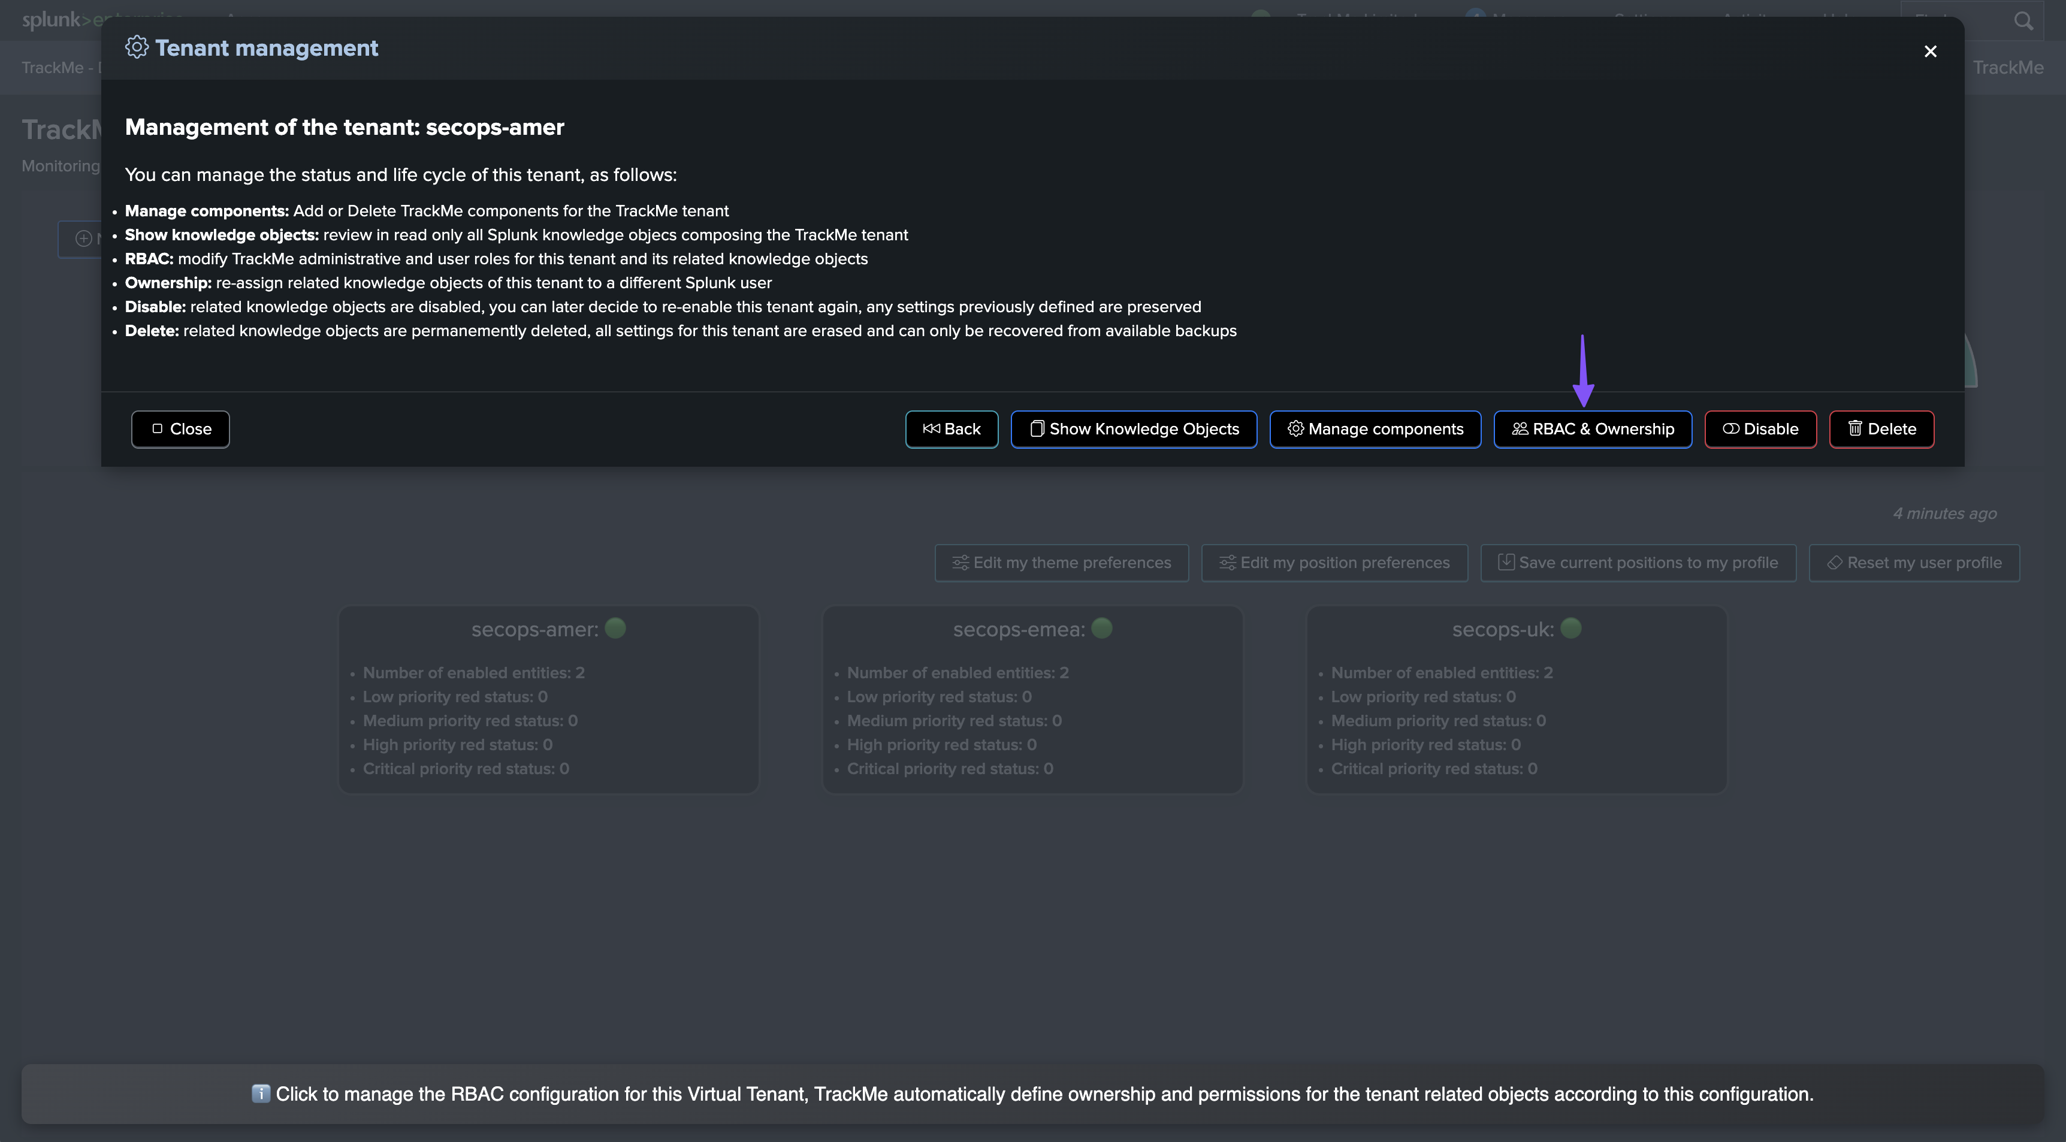Click the Splunk search magnifier icon
Viewport: 2066px width, 1142px height.
[x=2023, y=21]
